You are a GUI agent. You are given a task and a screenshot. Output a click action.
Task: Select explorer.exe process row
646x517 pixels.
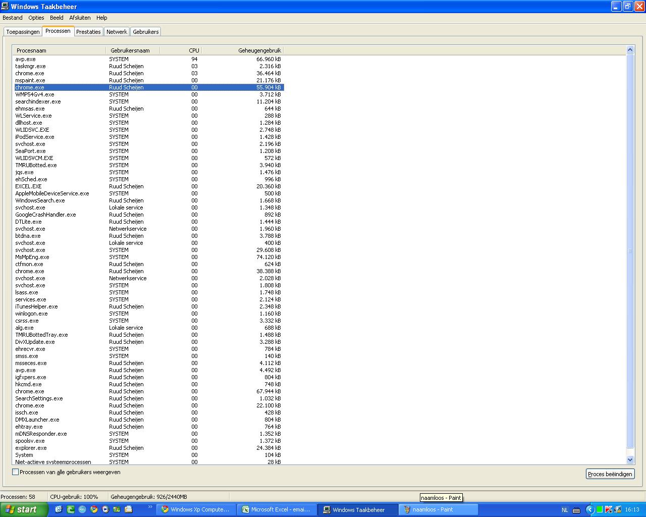click(149, 448)
